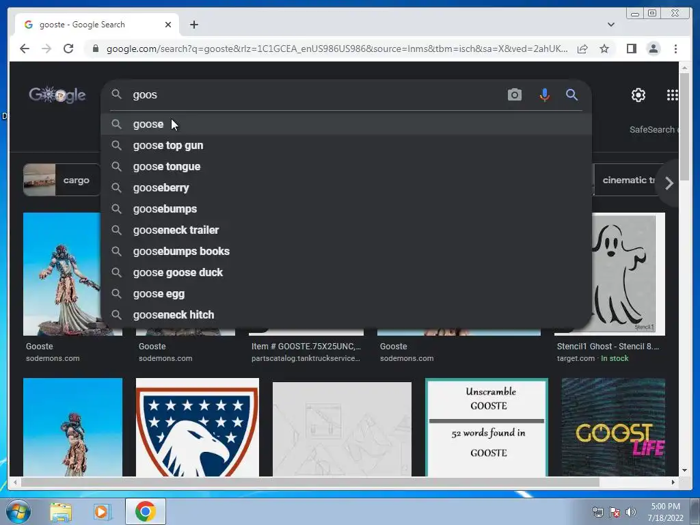Open the first Gooste figurine image
This screenshot has height=525, width=700.
coord(62,273)
